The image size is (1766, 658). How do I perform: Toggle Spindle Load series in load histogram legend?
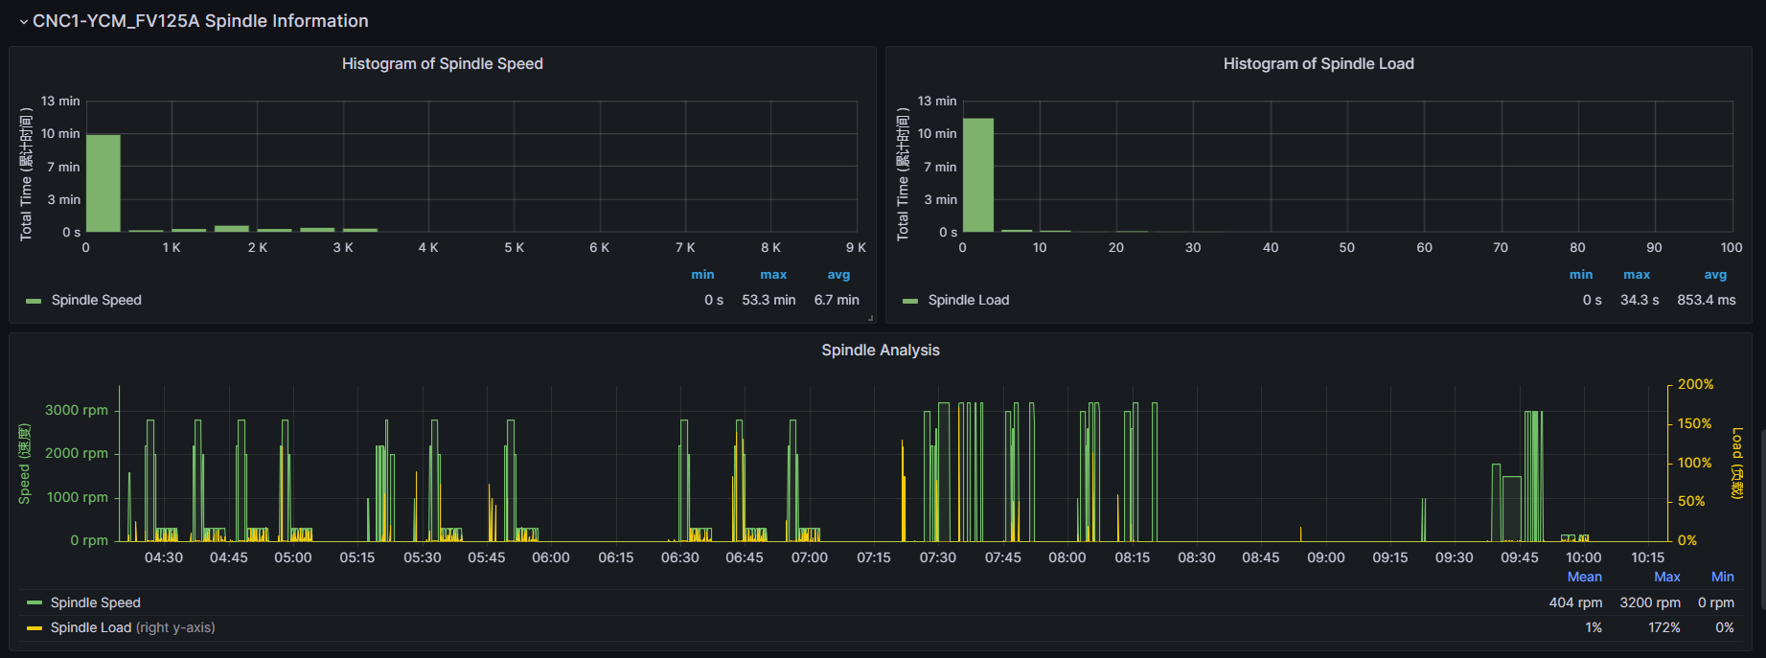click(x=968, y=300)
